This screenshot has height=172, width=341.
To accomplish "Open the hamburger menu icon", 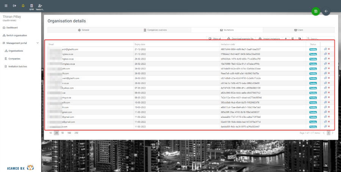I will pos(6,6).
